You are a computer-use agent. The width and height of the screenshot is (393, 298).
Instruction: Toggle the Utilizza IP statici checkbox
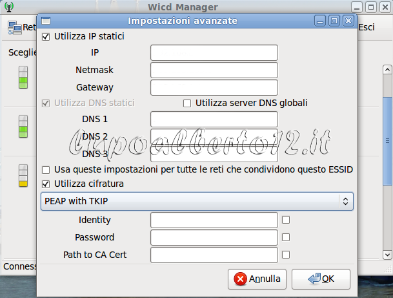pyautogui.click(x=46, y=37)
